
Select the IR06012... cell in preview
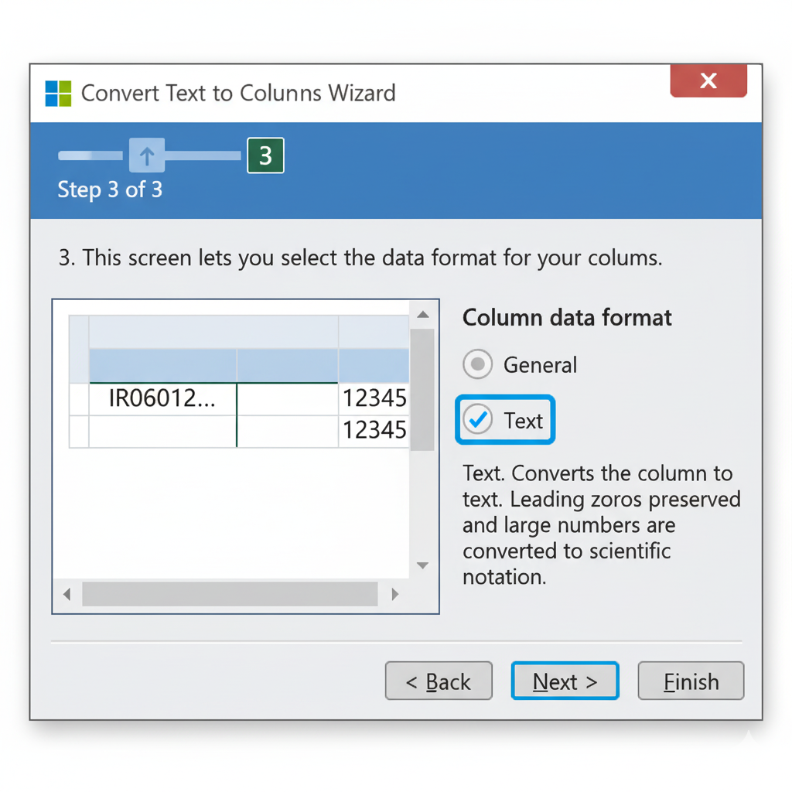point(162,399)
